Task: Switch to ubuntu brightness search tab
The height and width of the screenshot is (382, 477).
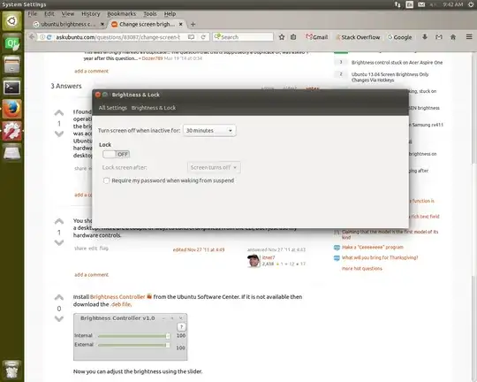Action: (x=67, y=24)
